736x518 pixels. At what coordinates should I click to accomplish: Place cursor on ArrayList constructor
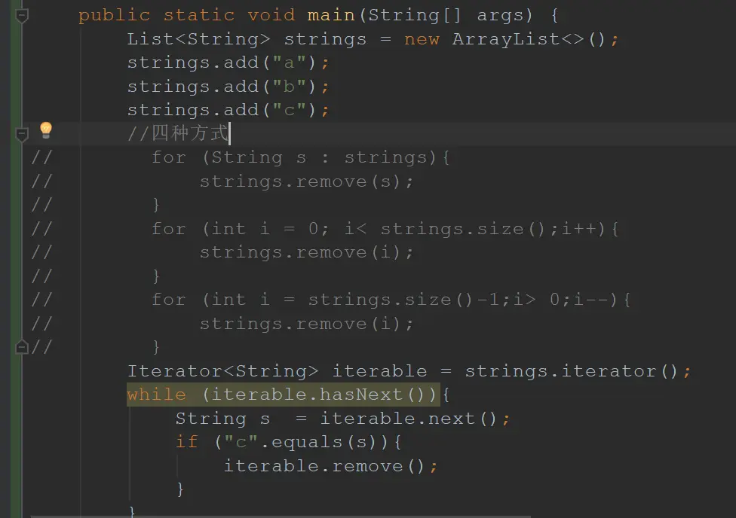529,39
